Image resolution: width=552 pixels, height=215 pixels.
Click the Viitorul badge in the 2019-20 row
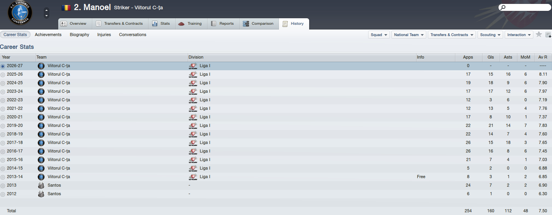click(41, 126)
